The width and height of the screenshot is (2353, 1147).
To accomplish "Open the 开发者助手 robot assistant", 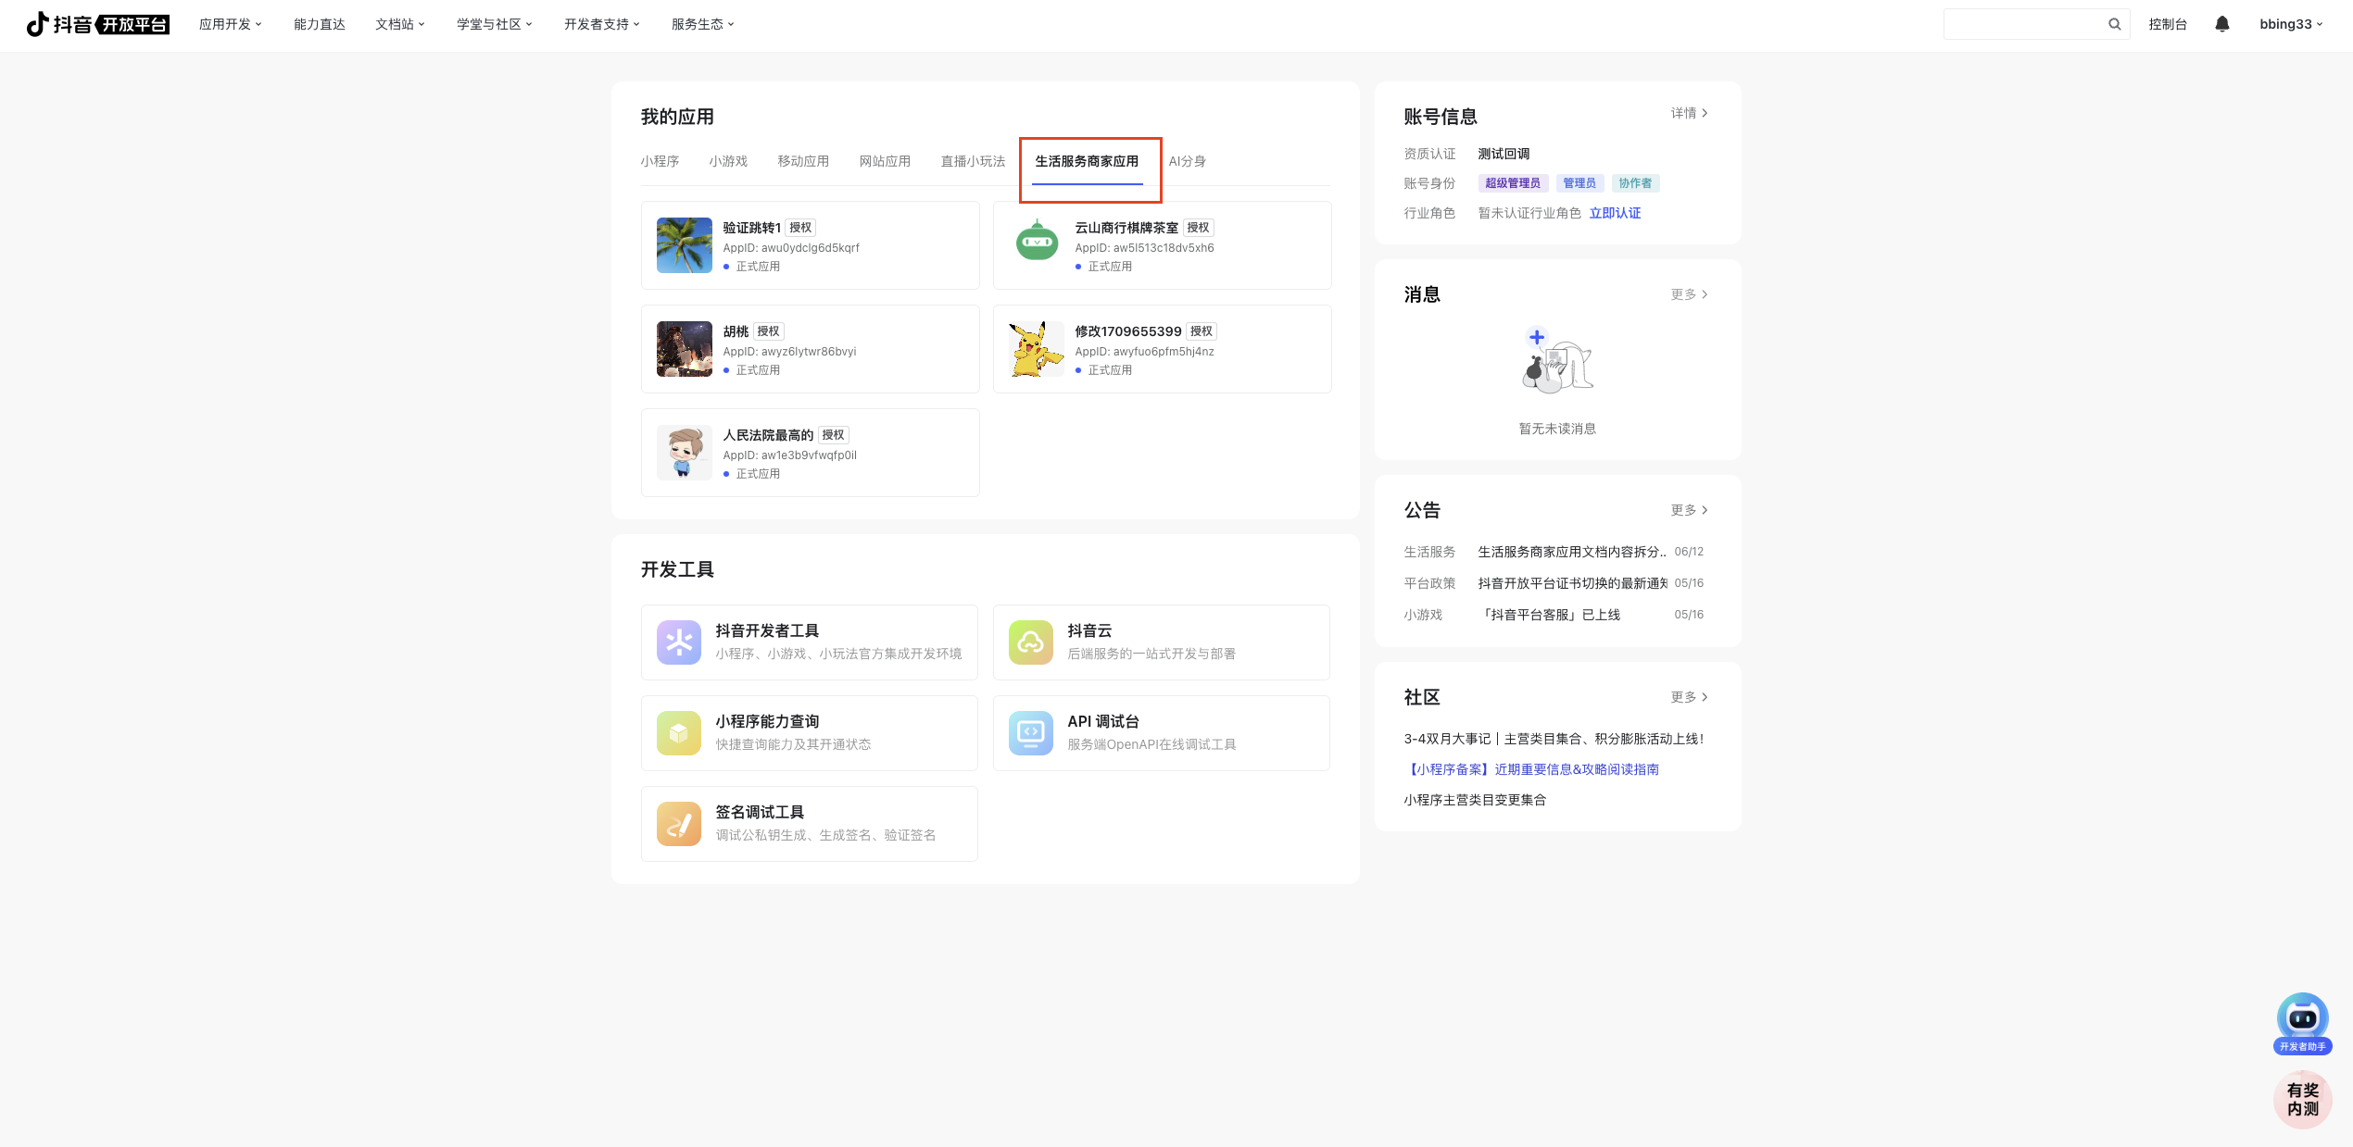I will pos(2303,1024).
